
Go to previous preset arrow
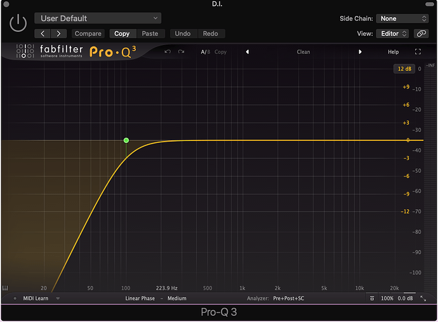point(43,34)
